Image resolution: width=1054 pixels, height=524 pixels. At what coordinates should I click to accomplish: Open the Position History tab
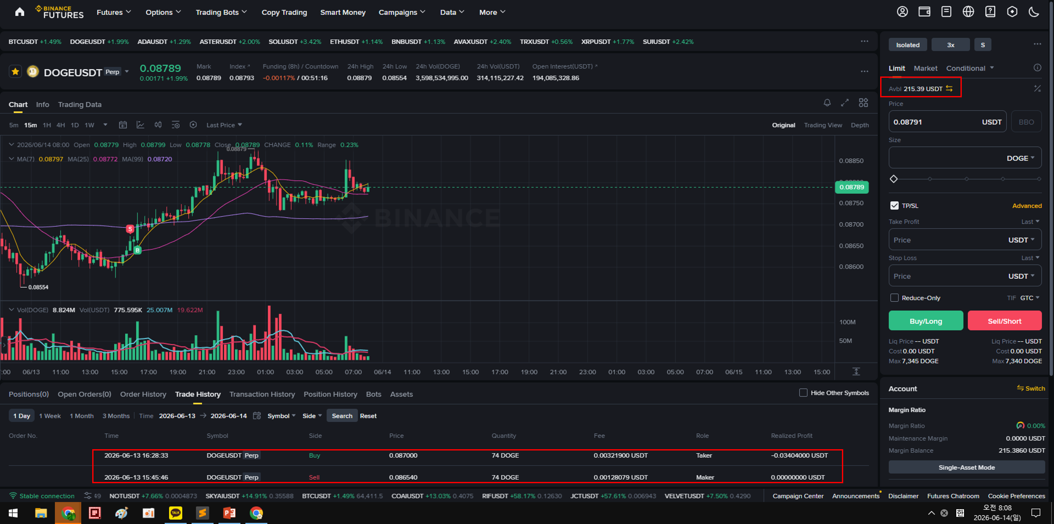click(x=330, y=394)
